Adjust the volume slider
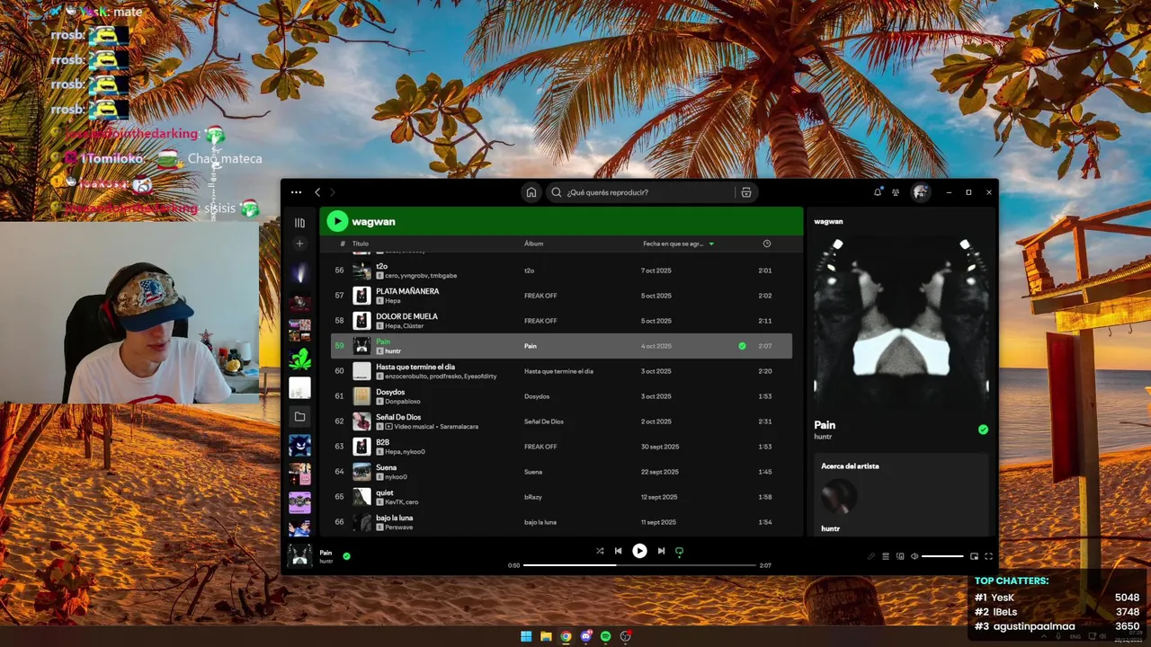Image resolution: width=1151 pixels, height=647 pixels. point(942,556)
